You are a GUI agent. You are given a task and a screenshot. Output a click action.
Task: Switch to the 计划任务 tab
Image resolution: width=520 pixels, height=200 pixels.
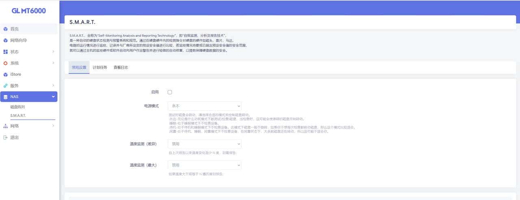[x=100, y=67]
